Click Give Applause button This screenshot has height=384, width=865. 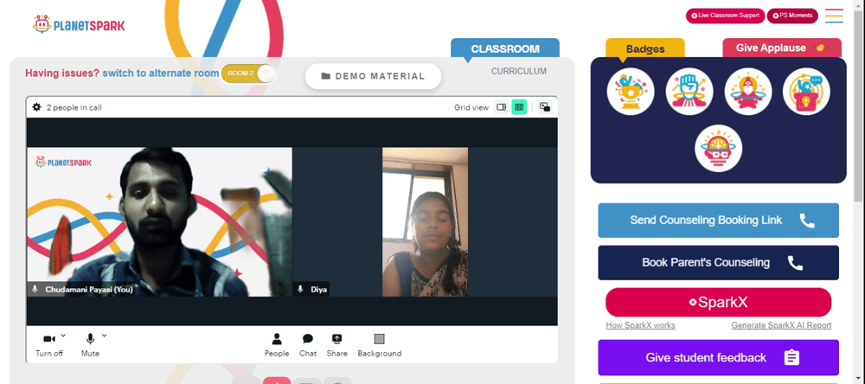pos(782,48)
